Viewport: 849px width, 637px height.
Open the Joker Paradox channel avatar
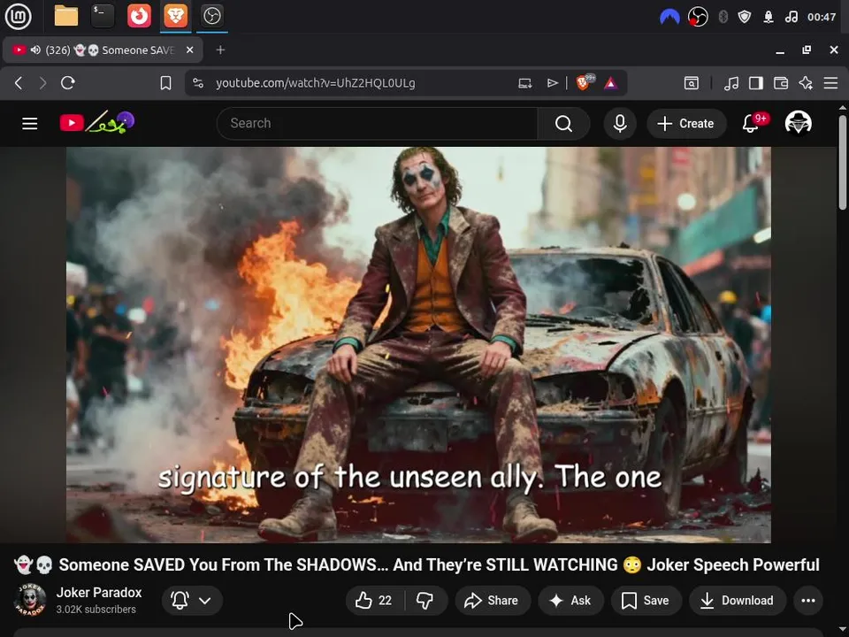[x=30, y=600]
